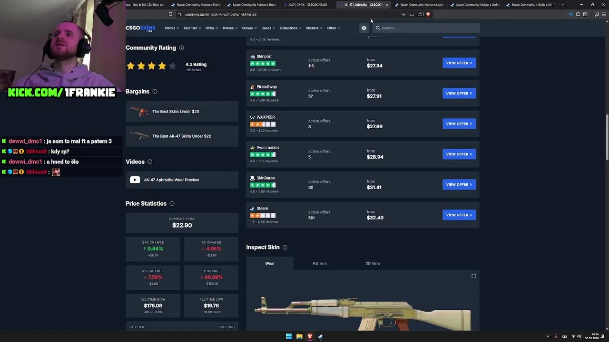Screen dimensions: 609x342
Task: Expand the Knives menu
Action: (230, 28)
